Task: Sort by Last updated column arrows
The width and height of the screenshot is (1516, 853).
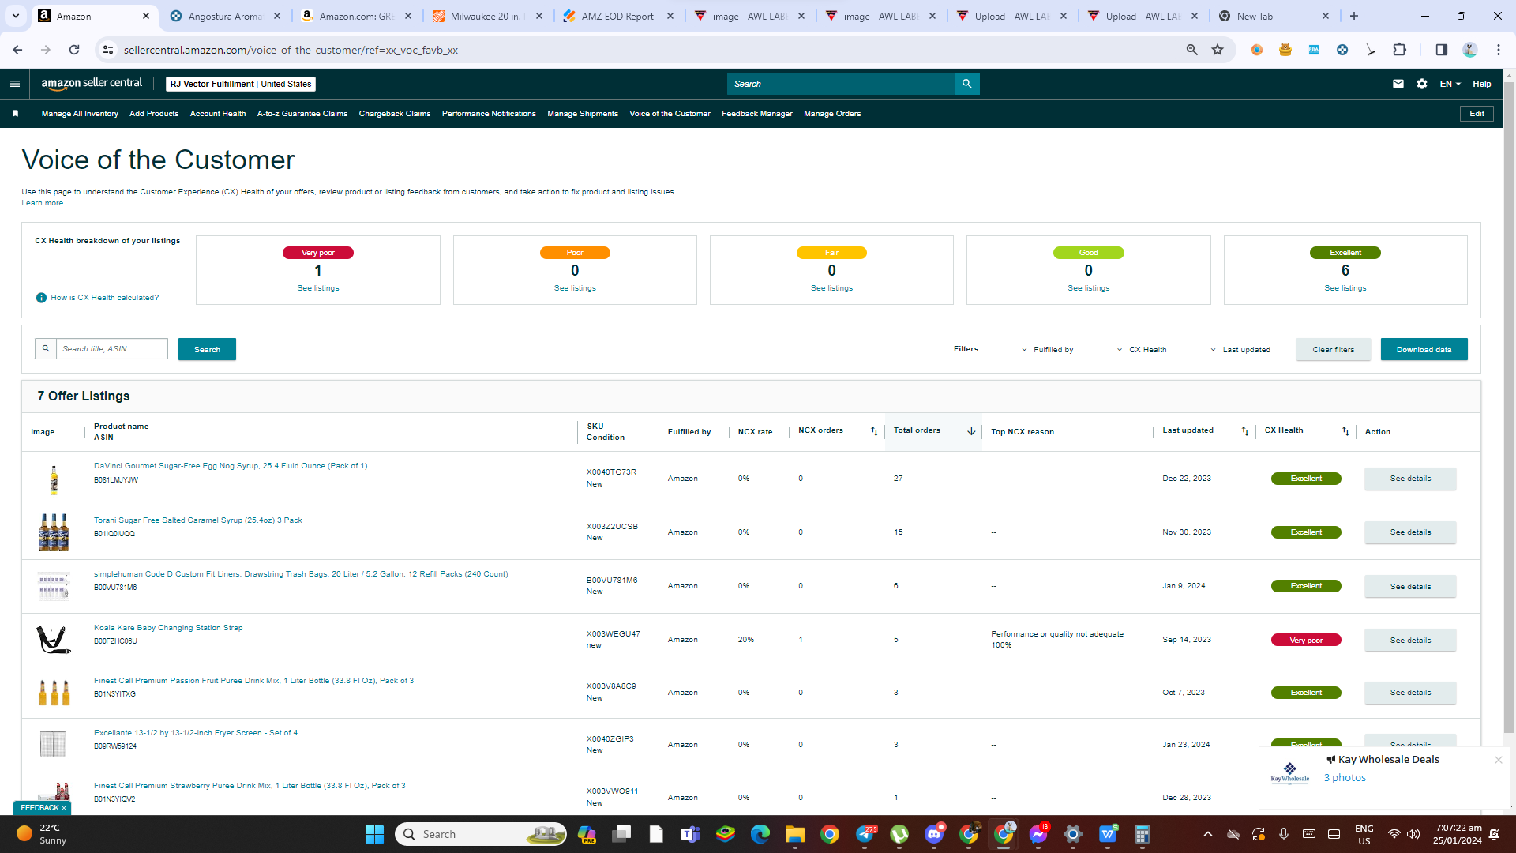Action: click(x=1245, y=431)
